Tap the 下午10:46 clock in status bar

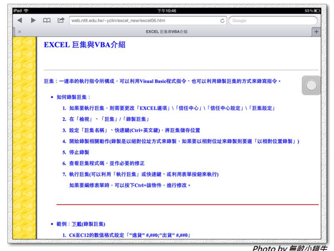tap(167, 11)
